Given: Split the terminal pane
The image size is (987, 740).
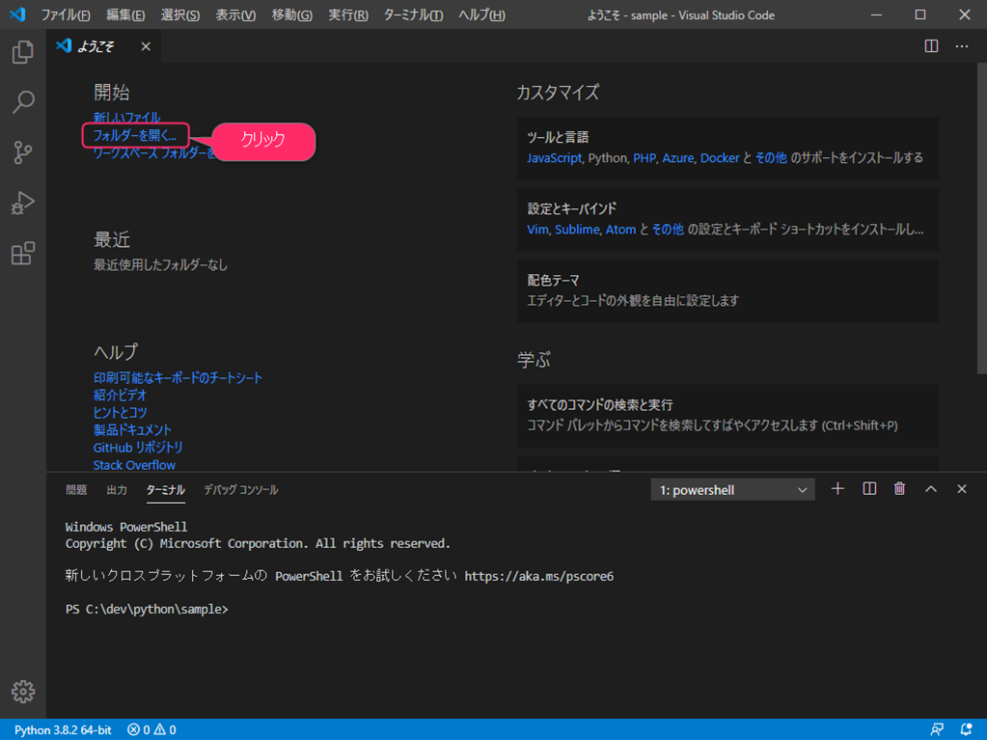Looking at the screenshot, I should pyautogui.click(x=869, y=489).
